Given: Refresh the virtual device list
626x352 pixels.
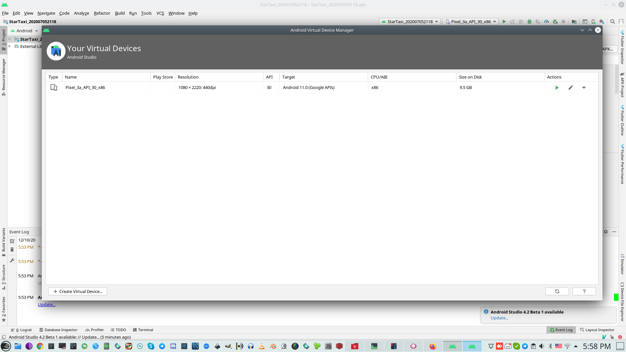Looking at the screenshot, I should (x=557, y=291).
